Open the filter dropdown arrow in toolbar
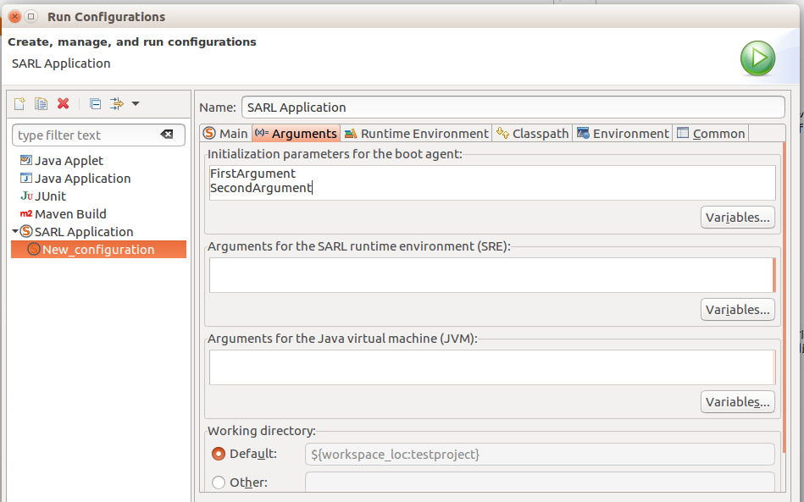The height and width of the screenshot is (502, 804). (136, 103)
